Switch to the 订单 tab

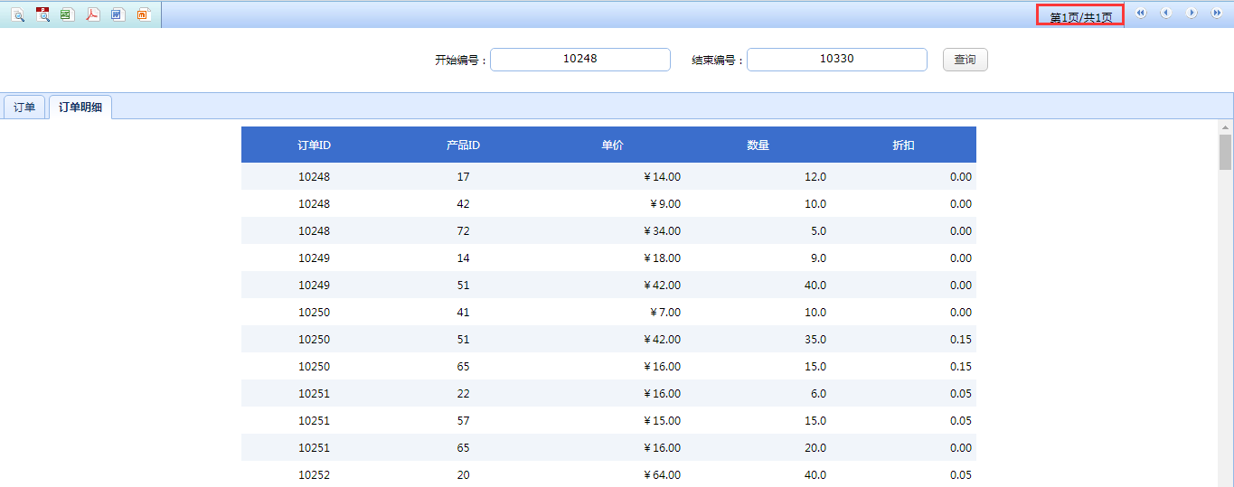click(x=24, y=108)
